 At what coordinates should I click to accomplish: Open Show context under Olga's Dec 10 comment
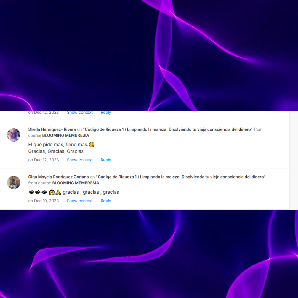coord(80,201)
